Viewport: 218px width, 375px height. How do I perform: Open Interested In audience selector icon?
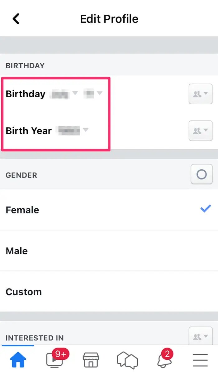201,336
